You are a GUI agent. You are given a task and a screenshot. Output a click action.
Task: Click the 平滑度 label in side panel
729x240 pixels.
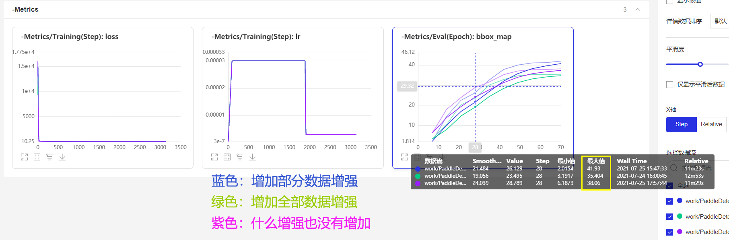click(x=675, y=49)
